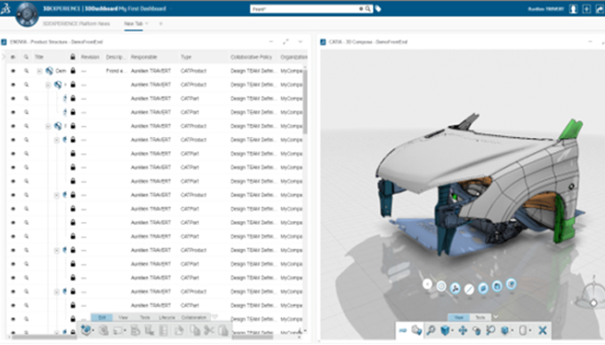Click the HD rendering icon in 3D toolbar
Screen dimensions: 605x345
click(x=402, y=331)
